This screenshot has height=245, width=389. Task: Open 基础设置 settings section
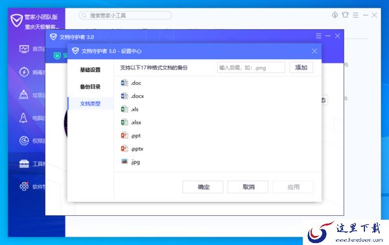click(90, 70)
